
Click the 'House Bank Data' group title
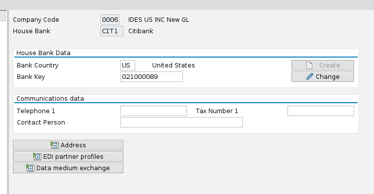pos(43,53)
